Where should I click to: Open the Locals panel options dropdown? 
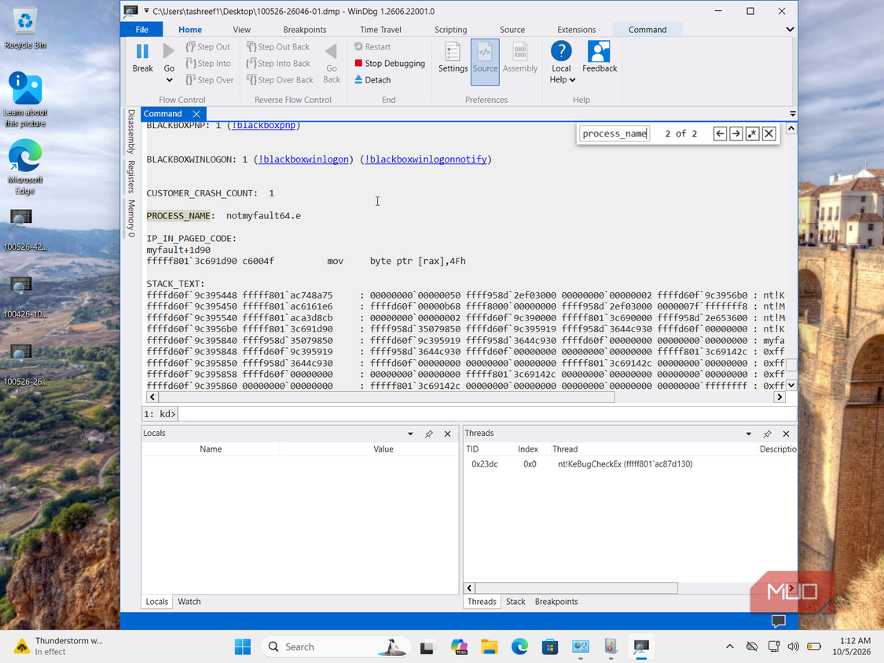[x=410, y=434]
